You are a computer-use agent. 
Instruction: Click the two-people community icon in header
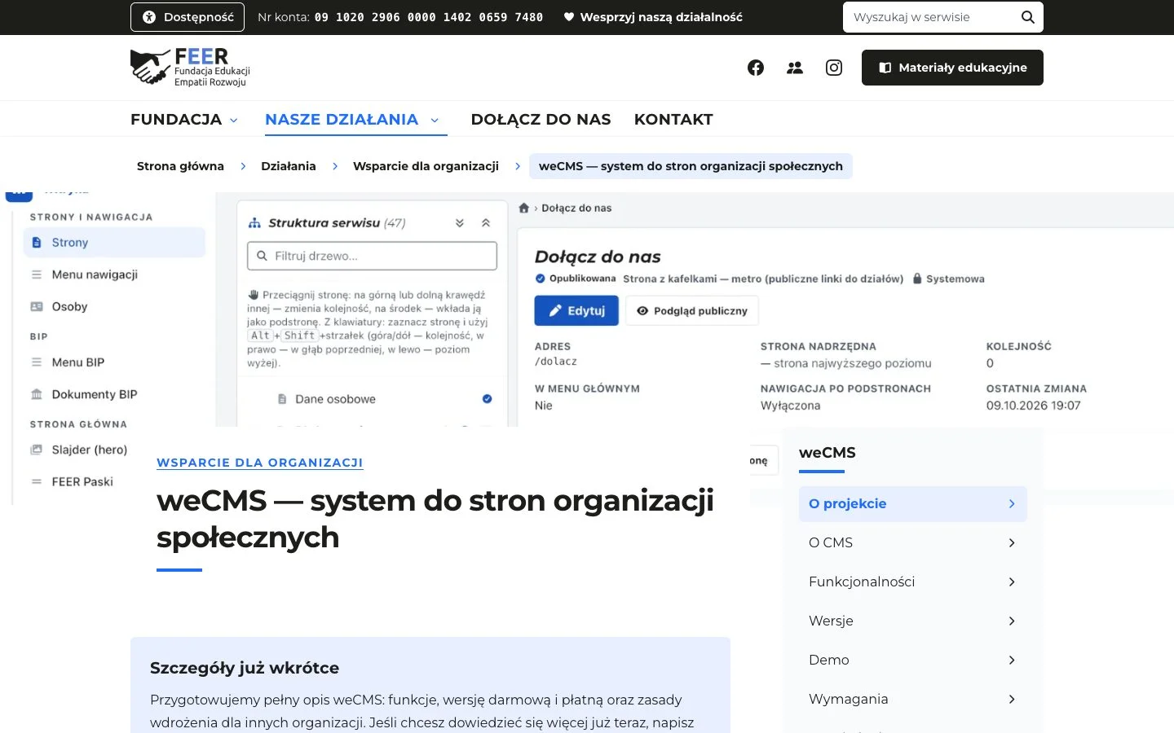tap(795, 68)
